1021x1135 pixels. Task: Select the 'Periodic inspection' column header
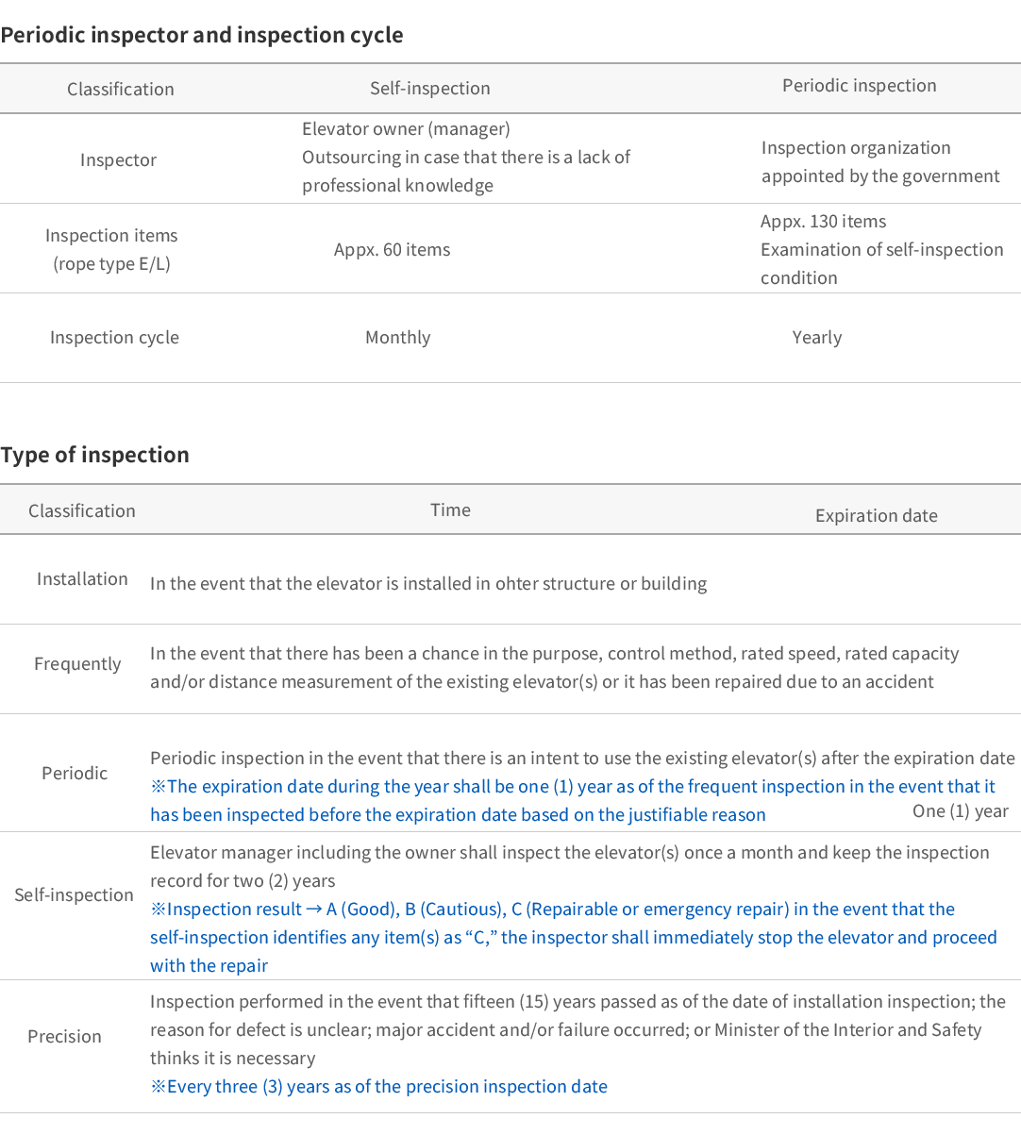860,86
